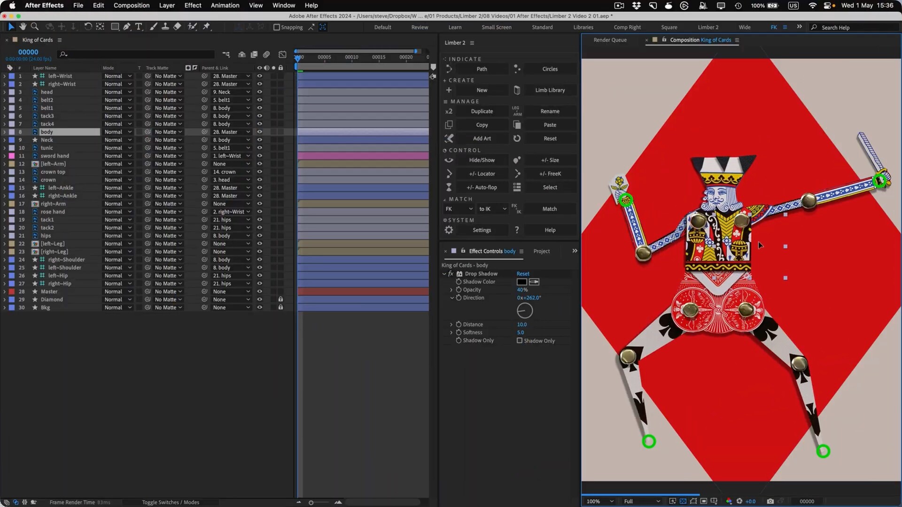Check the Shadow Only checkbox
Image resolution: width=902 pixels, height=507 pixels.
[520, 340]
